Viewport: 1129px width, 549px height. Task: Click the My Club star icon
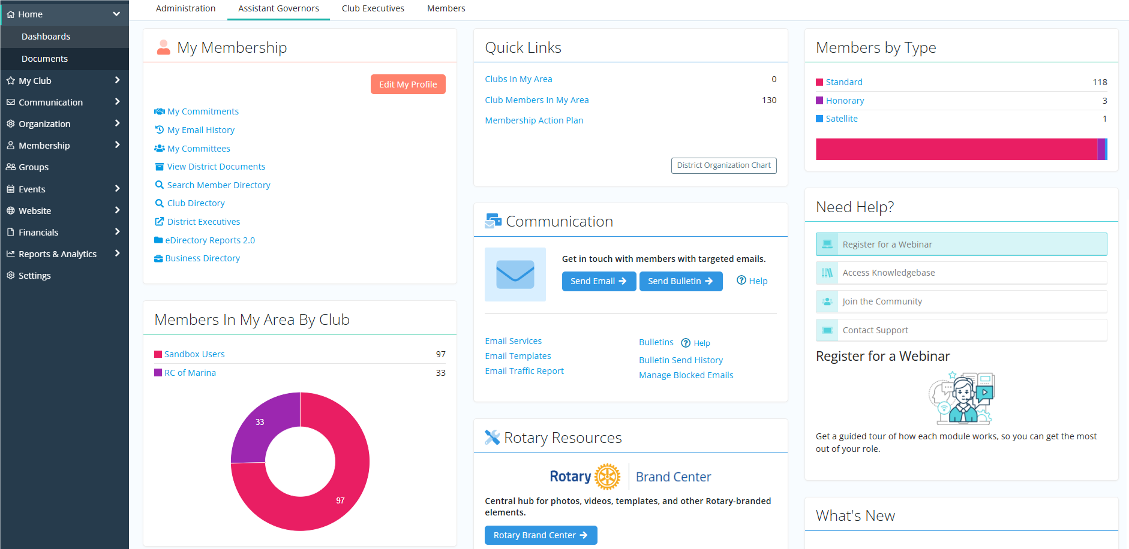(11, 80)
